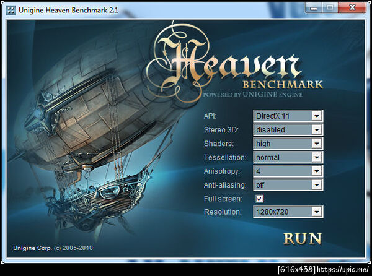Click the 'Shaders:' label text
Image resolution: width=372 pixels, height=276 pixels.
(x=219, y=144)
